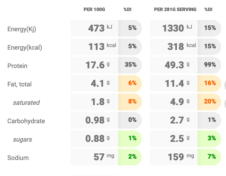Select the Energy(Kj) row label
Screen dimensions: 226x176
(x=22, y=29)
